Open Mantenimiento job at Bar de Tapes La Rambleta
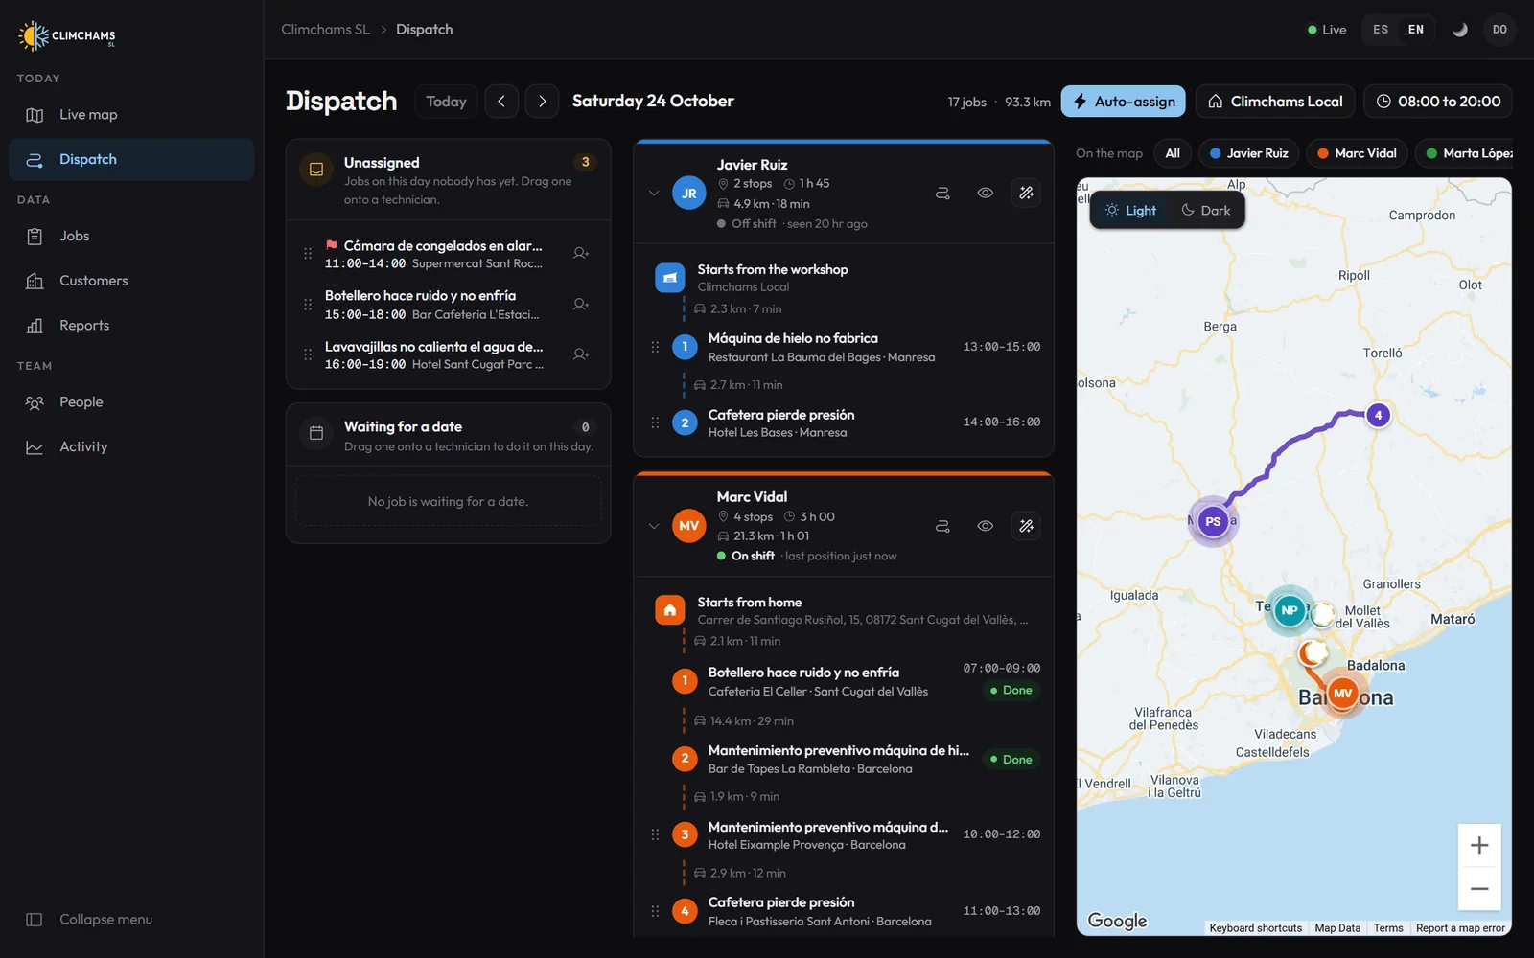Screen dimensions: 1534x958 [839, 759]
